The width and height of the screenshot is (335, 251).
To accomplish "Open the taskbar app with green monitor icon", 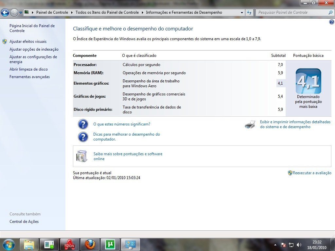I will pos(49,244).
